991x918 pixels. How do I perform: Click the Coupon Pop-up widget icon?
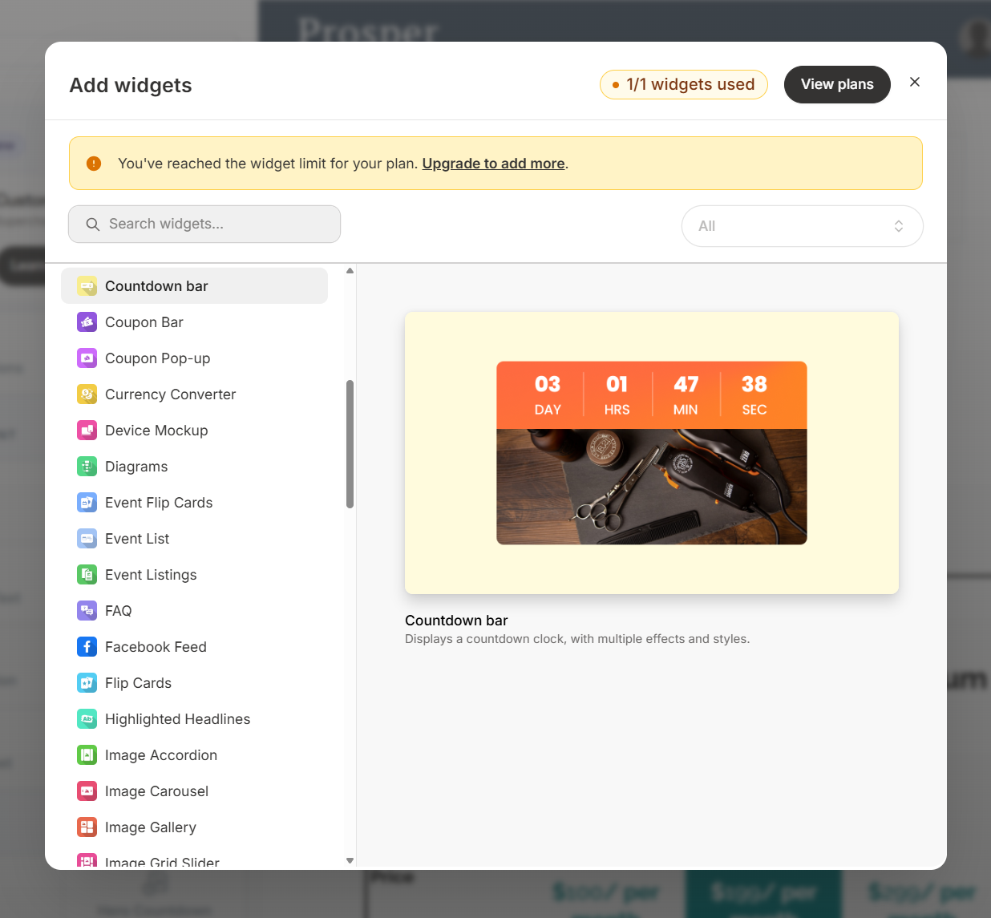click(87, 358)
